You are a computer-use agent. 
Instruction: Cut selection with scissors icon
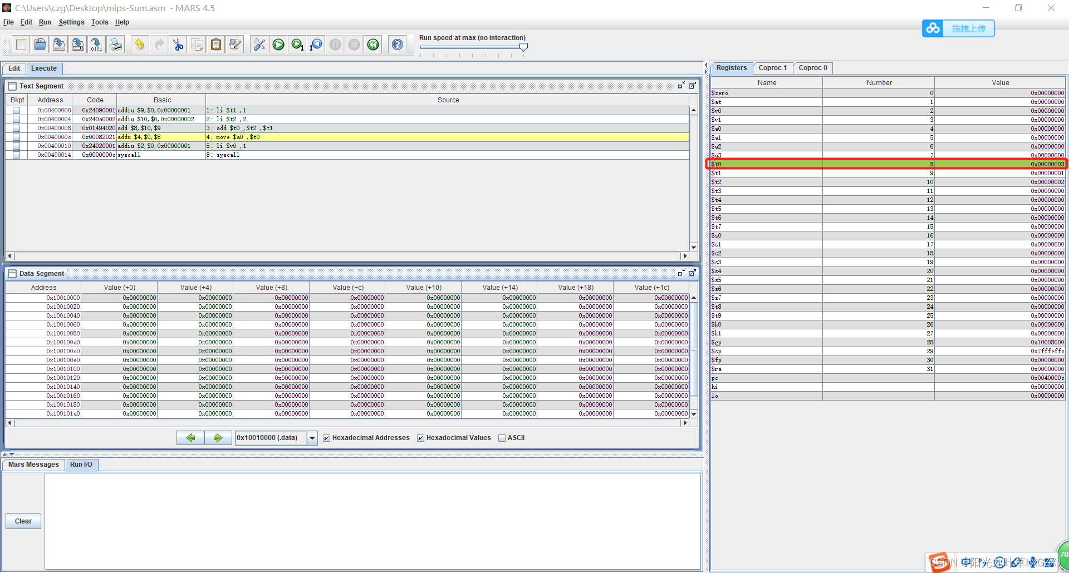pos(178,45)
